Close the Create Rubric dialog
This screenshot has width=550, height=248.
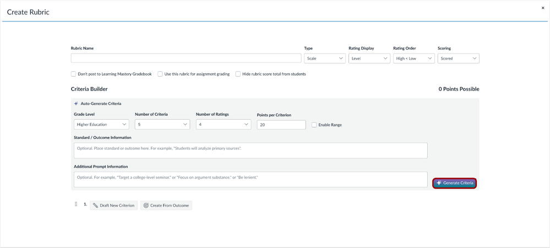click(x=543, y=8)
